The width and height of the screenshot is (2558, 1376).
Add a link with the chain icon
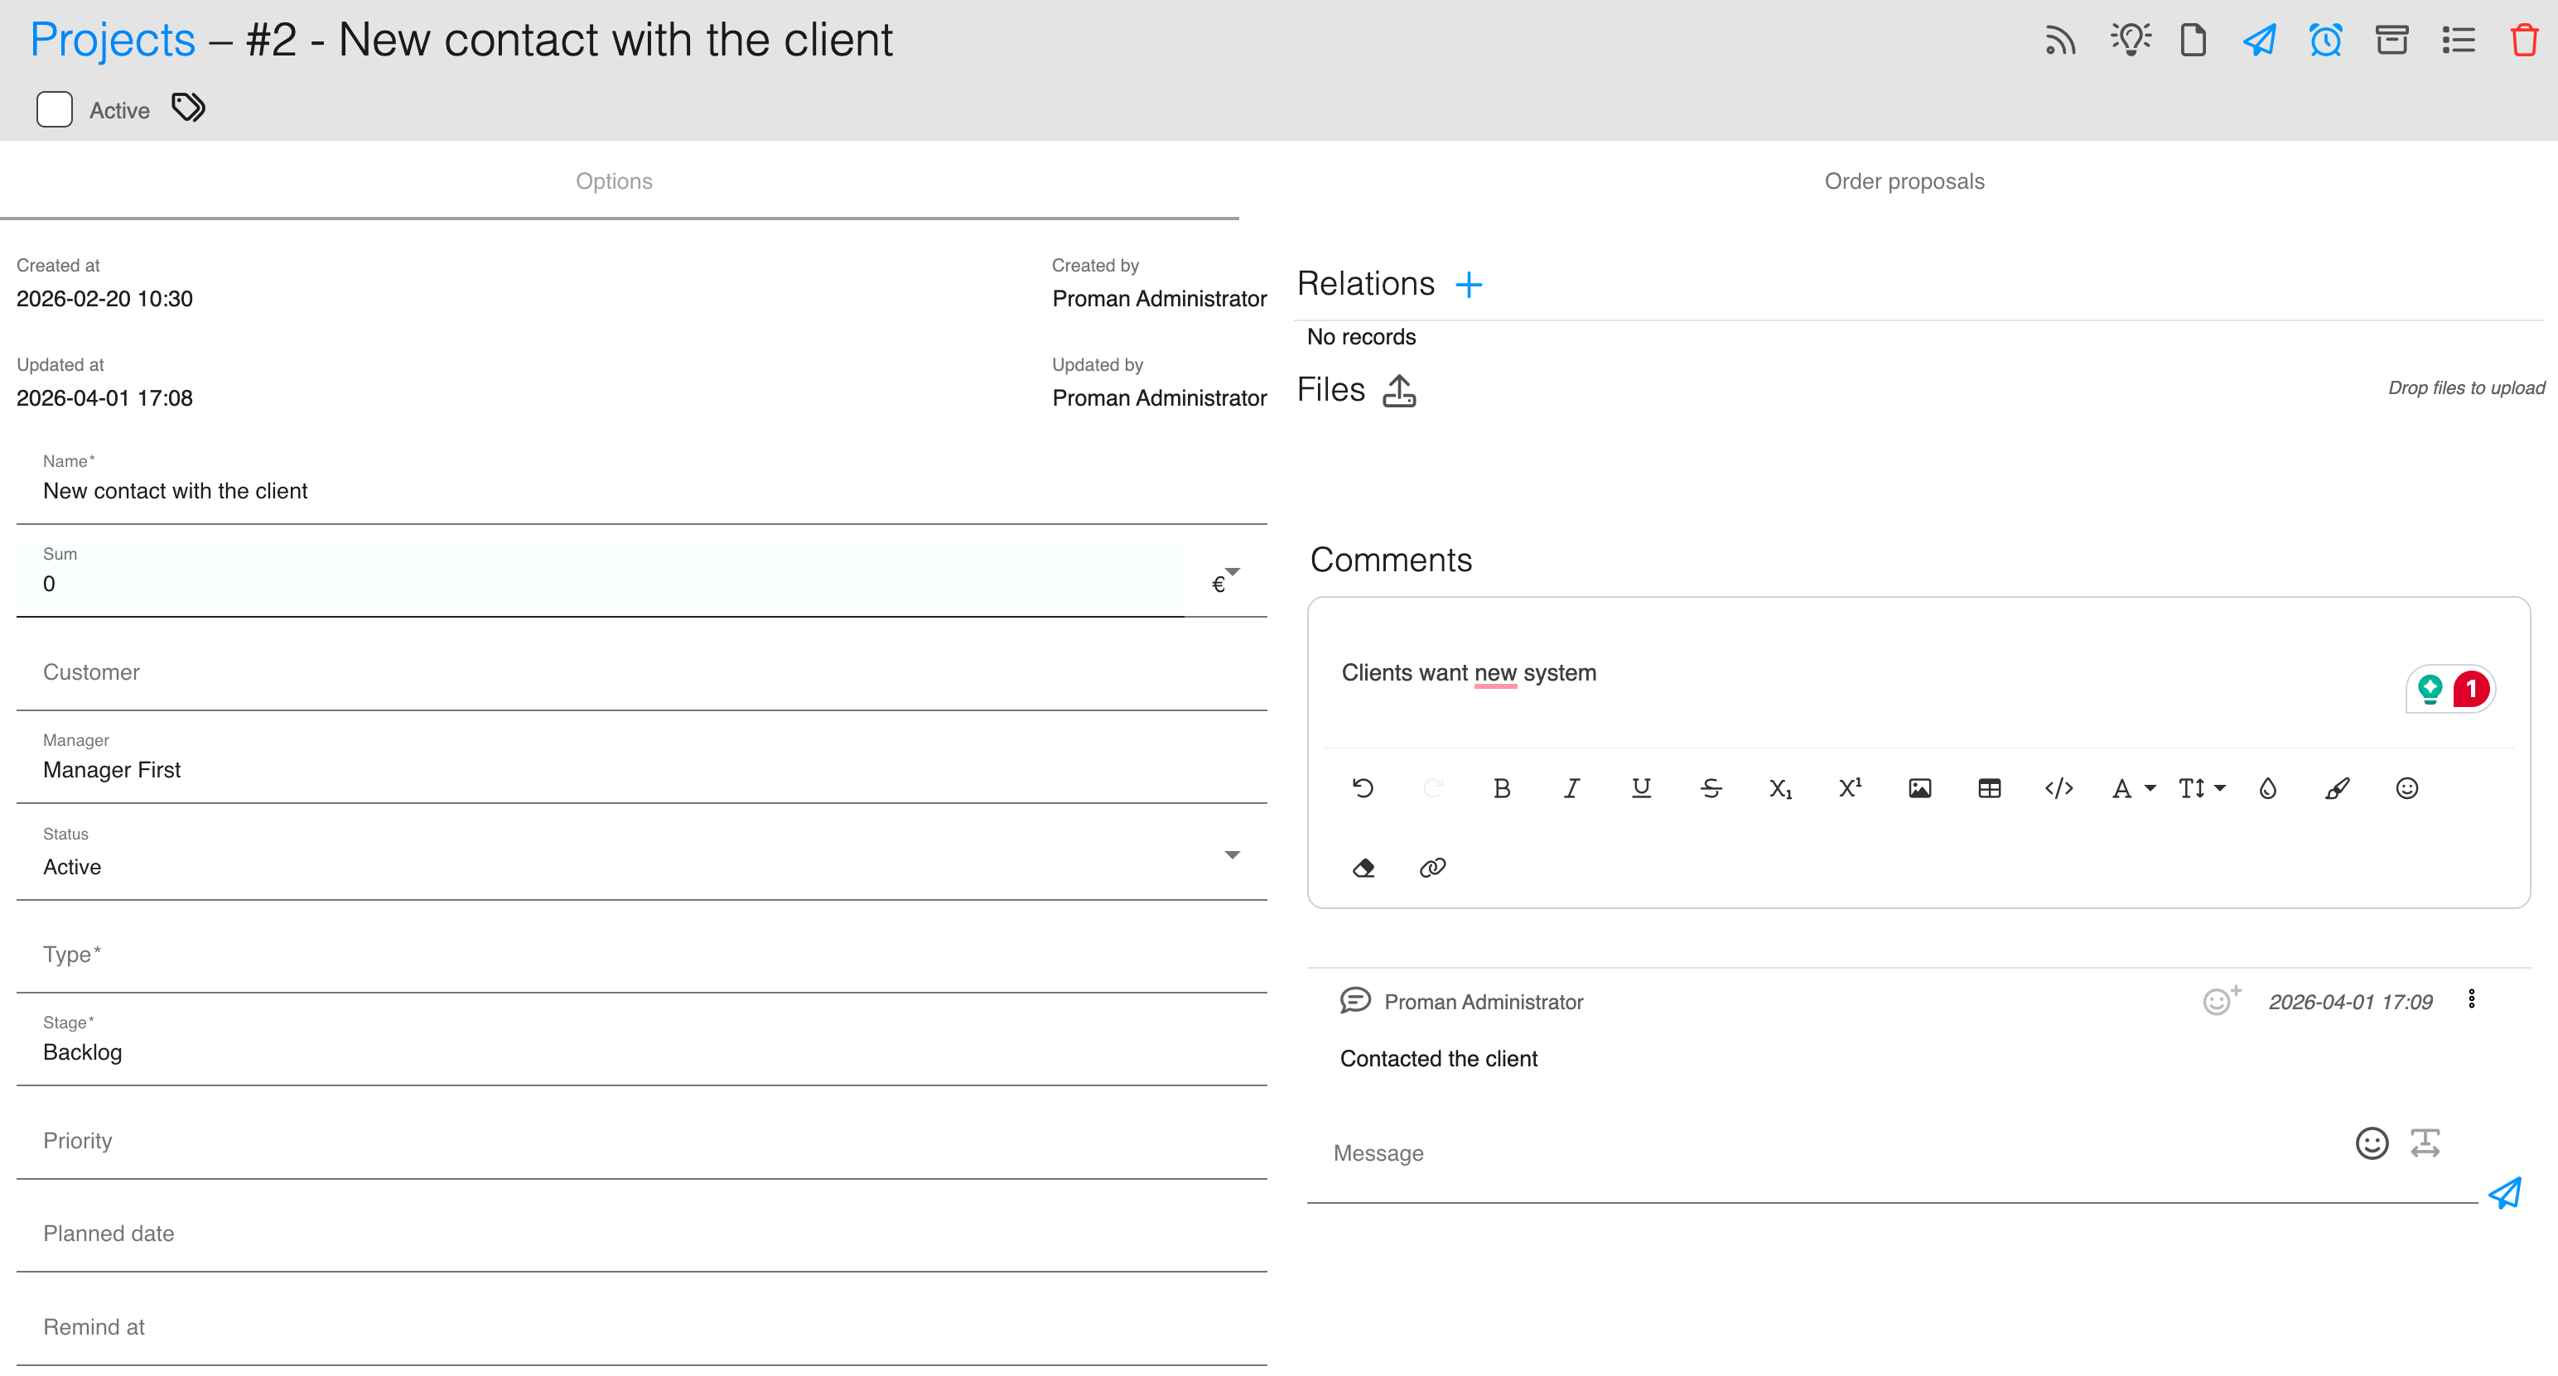pyautogui.click(x=1432, y=868)
